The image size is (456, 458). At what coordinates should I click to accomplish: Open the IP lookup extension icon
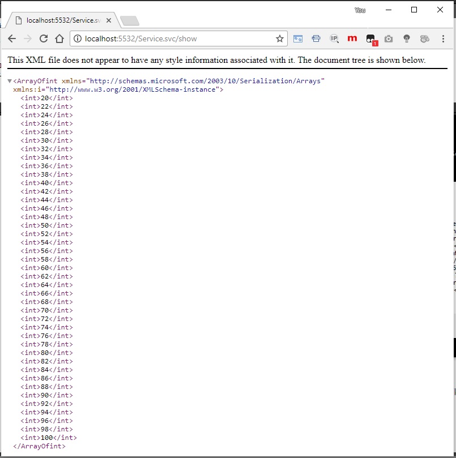click(x=334, y=39)
